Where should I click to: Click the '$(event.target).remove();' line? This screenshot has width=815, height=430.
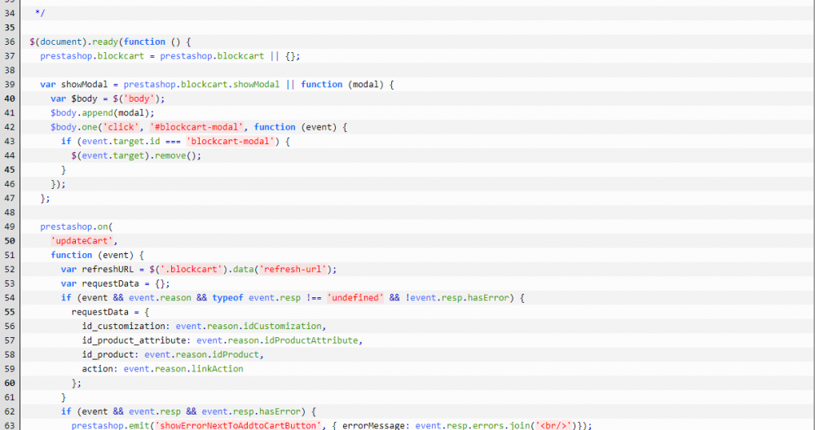136,156
